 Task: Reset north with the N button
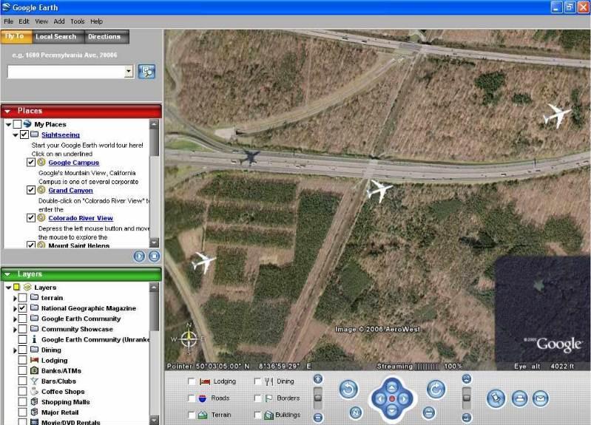pyautogui.click(x=356, y=412)
